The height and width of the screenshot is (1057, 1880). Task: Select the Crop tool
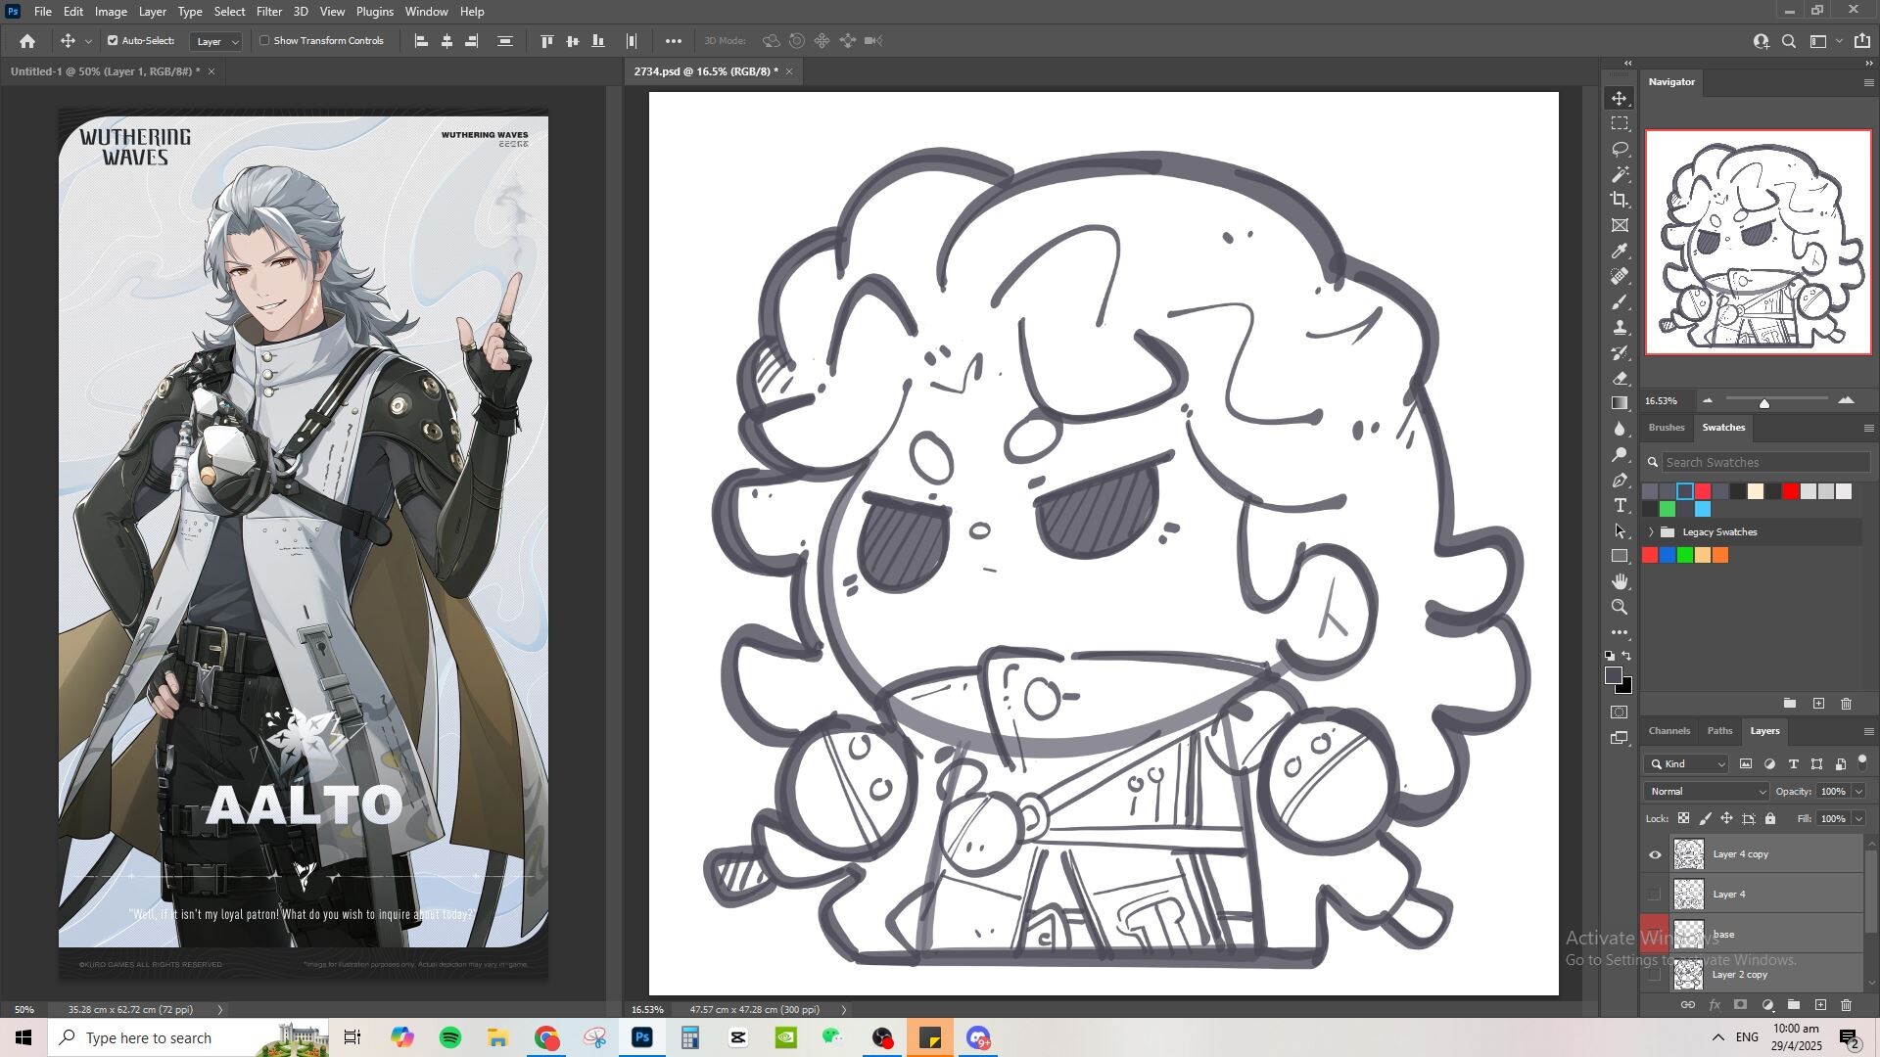[x=1621, y=200]
